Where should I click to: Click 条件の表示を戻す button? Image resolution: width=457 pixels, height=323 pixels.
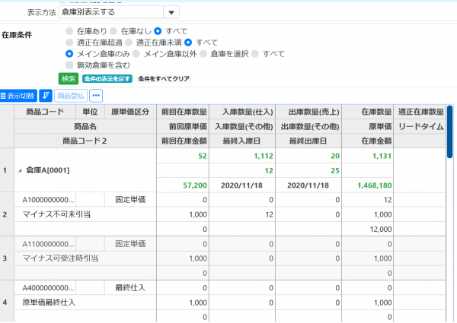tap(107, 79)
